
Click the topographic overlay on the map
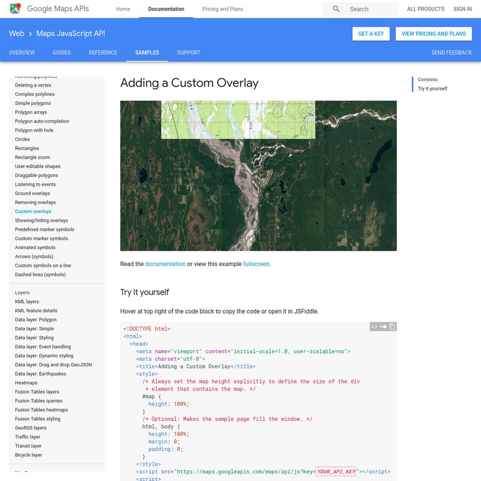(238, 120)
